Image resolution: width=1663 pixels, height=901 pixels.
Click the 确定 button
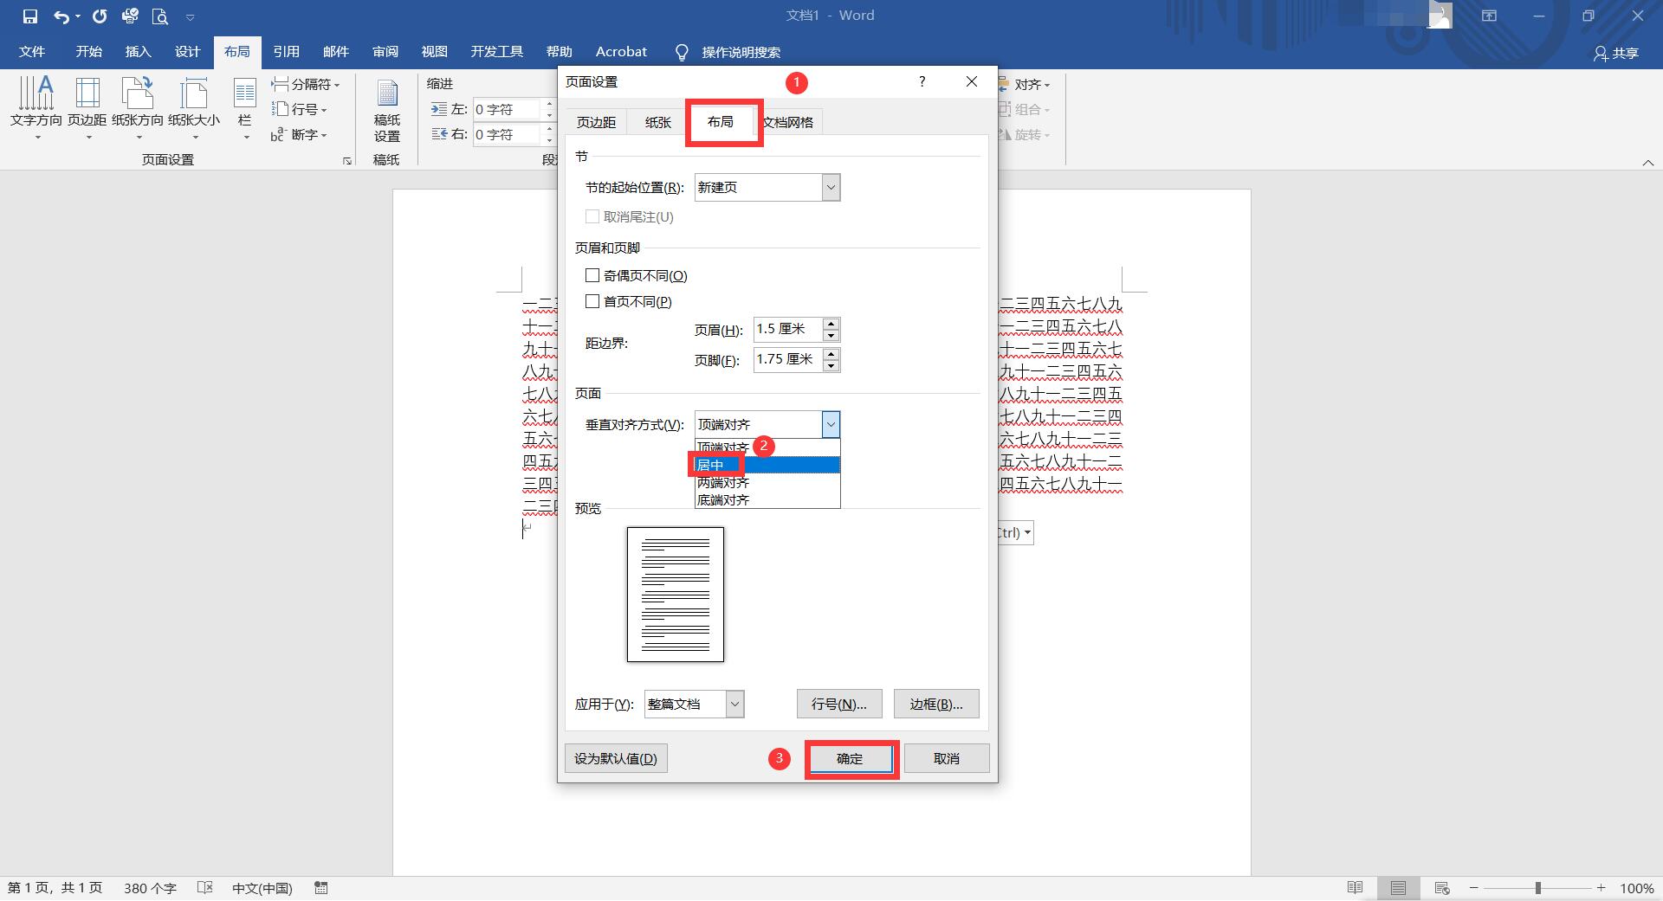(x=850, y=758)
